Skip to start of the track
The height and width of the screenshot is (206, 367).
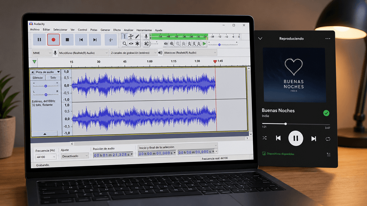click(x=81, y=40)
